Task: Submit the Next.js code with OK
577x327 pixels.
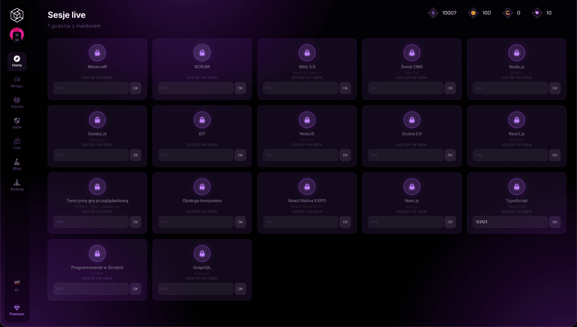Action: (450, 222)
